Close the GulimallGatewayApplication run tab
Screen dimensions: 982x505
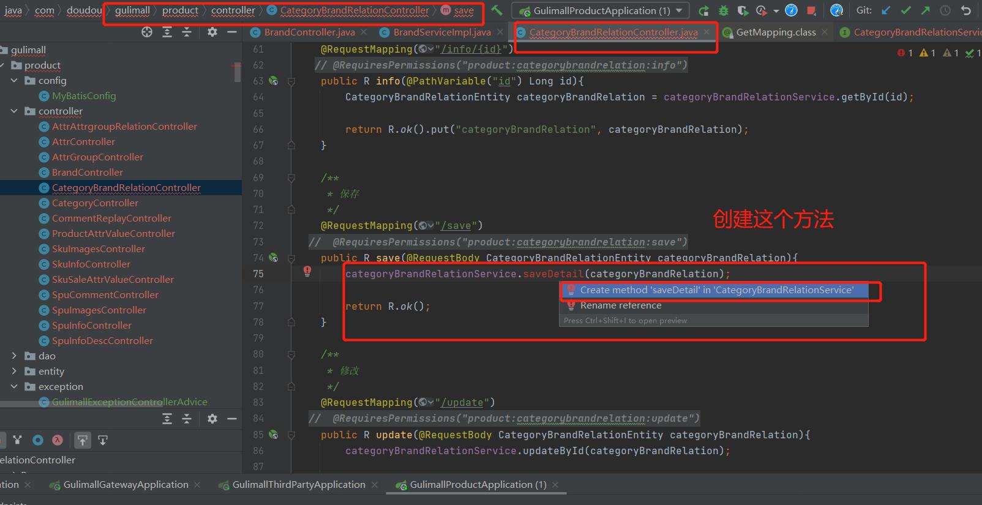(197, 485)
